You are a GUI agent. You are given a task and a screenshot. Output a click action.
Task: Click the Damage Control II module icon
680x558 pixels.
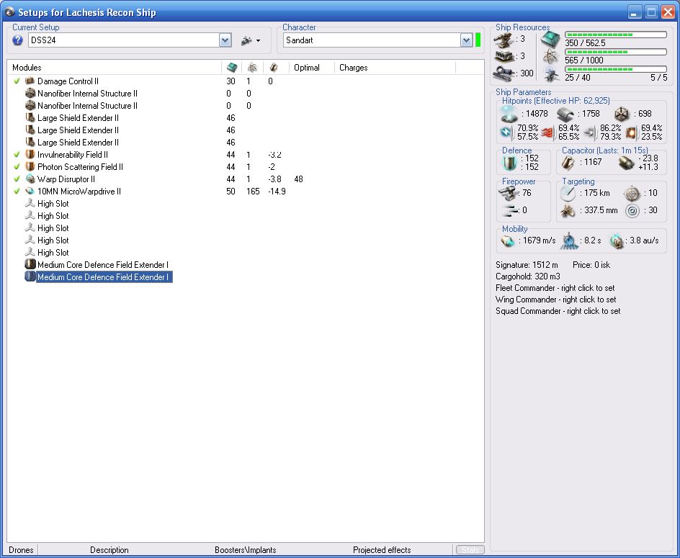[x=30, y=81]
